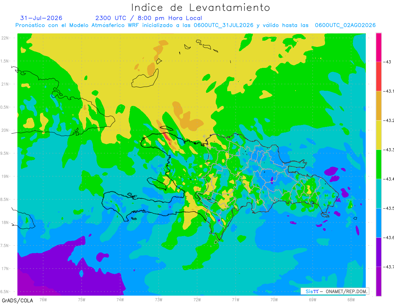394x304 pixels.
Task: Pick the blue legend swatch above -43.6
Action: pyautogui.click(x=379, y=223)
